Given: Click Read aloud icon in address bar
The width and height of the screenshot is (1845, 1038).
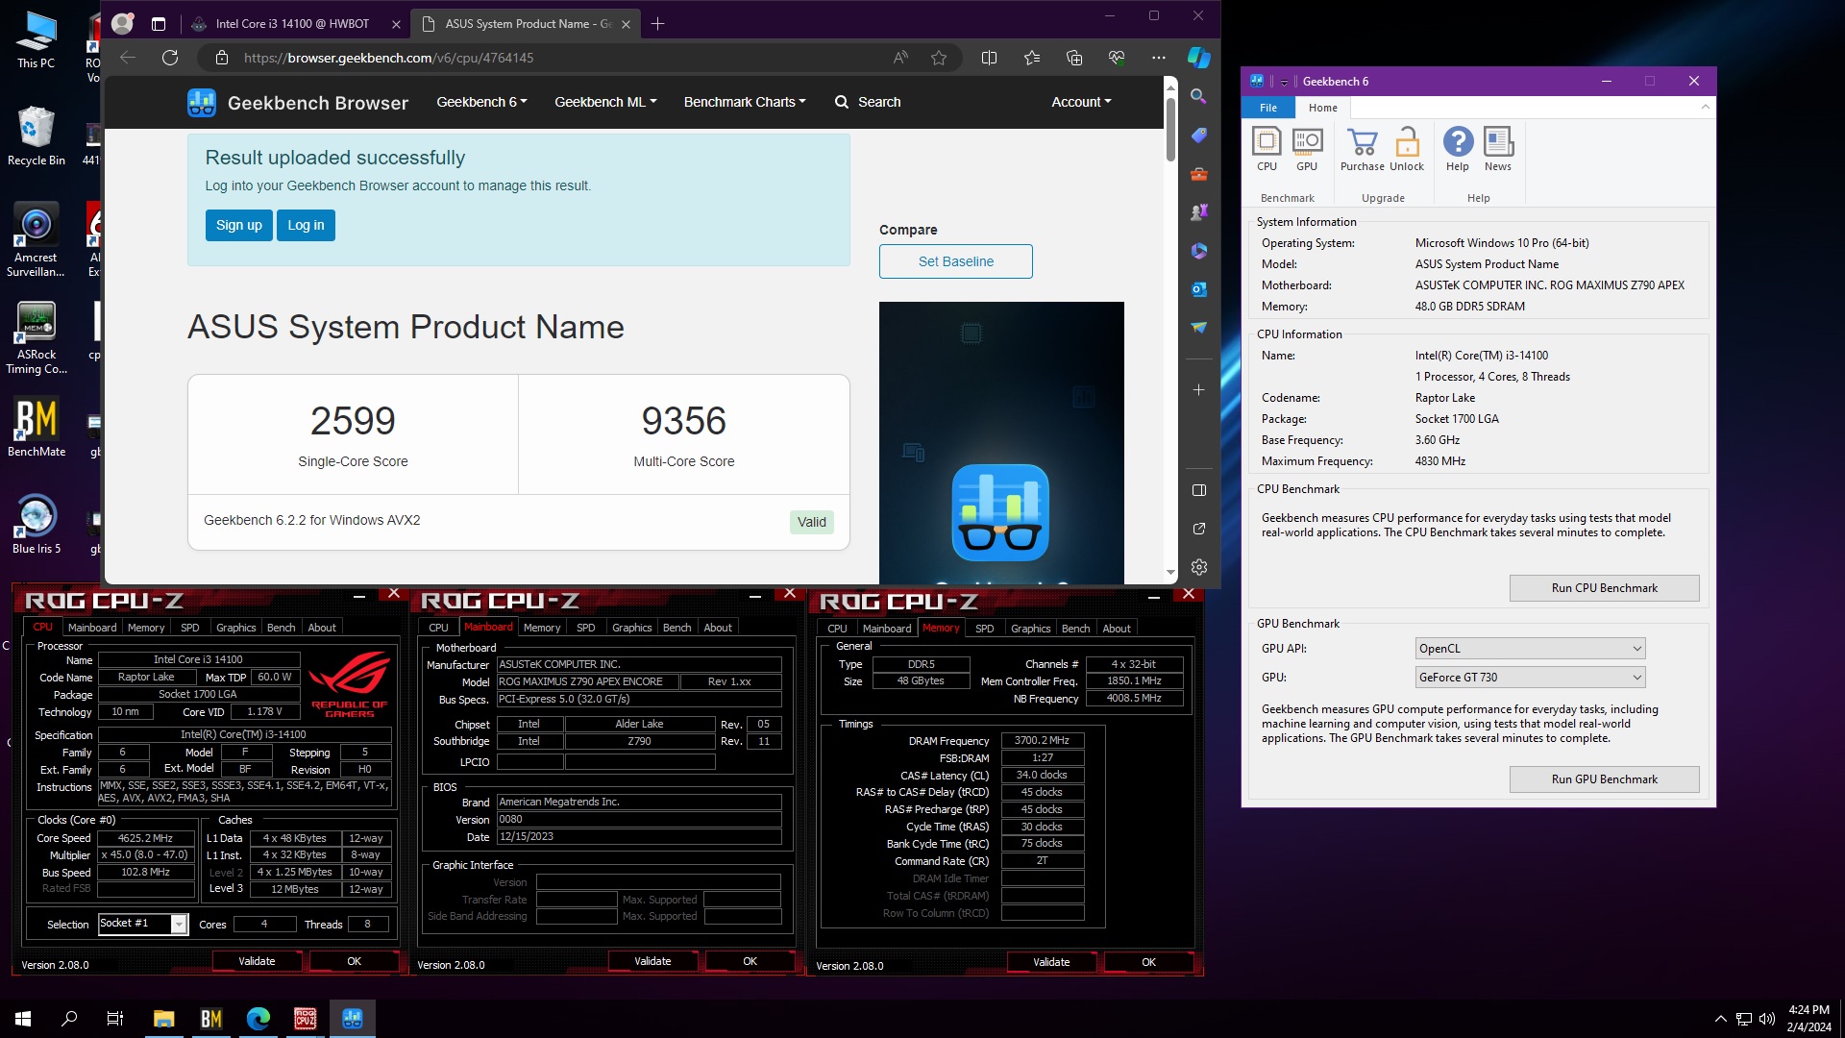Looking at the screenshot, I should pos(900,58).
